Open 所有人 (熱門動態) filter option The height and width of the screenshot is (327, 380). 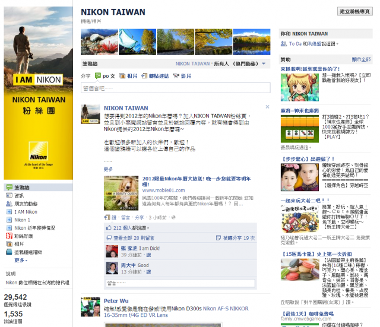point(236,64)
